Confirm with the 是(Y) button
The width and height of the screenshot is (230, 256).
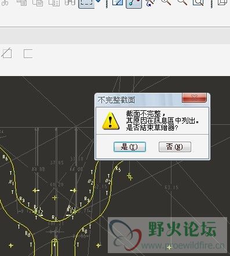tap(129, 147)
